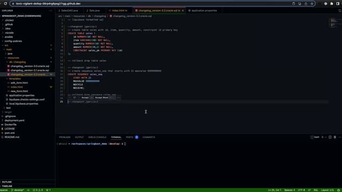This screenshot has height=192, width=342.
Task: Open suggestion toolbar more options ellipsis
Action: pyautogui.click(x=119, y=98)
